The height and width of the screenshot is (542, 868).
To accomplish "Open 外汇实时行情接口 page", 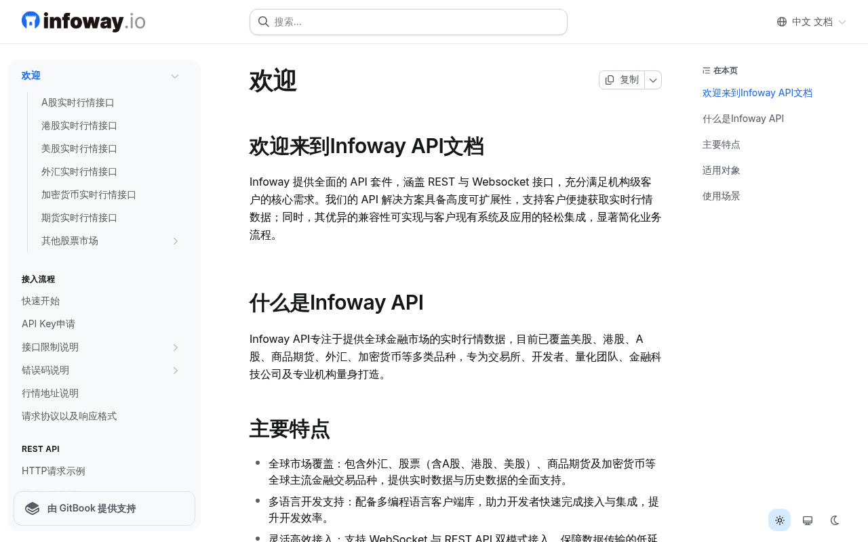I will coord(79,172).
